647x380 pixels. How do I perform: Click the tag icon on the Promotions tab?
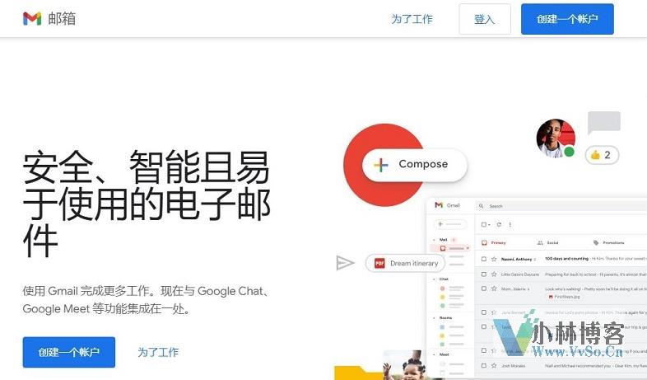point(596,243)
